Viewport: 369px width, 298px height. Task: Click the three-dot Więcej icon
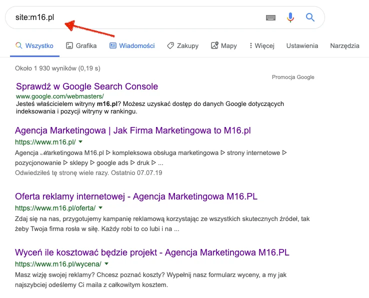250,45
